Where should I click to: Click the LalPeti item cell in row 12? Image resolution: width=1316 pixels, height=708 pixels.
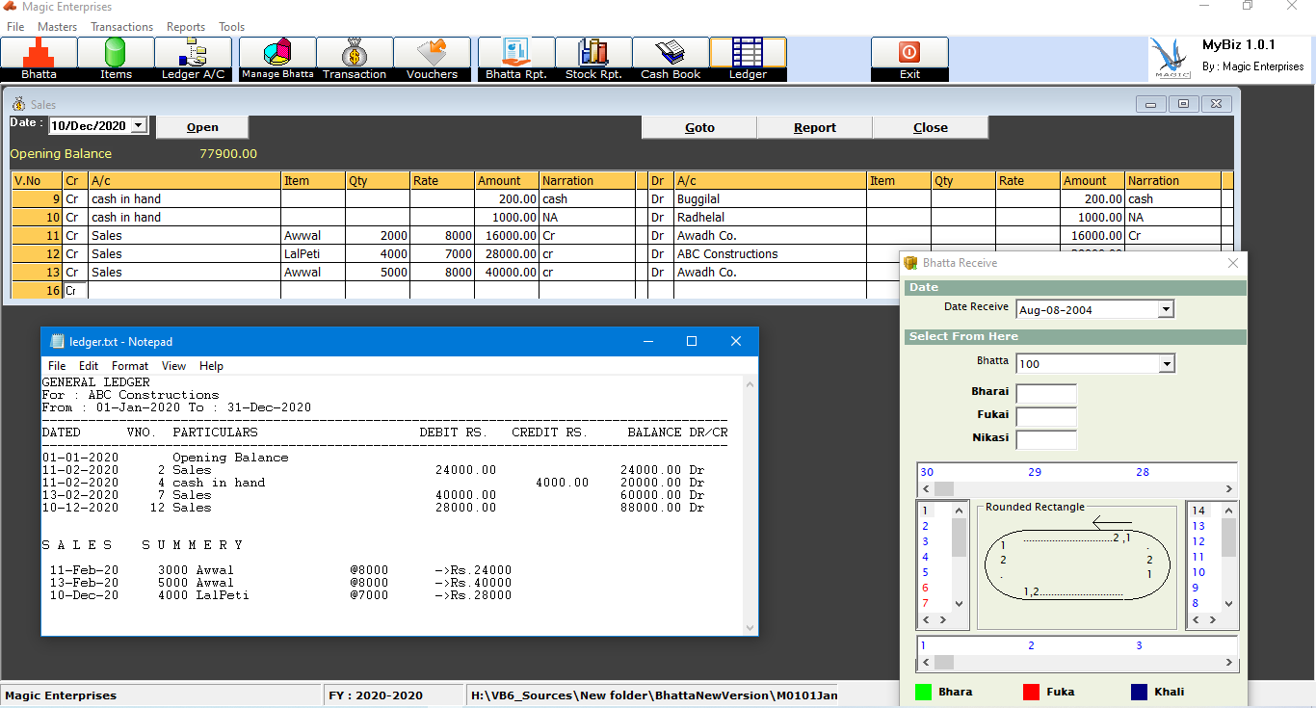pos(313,253)
